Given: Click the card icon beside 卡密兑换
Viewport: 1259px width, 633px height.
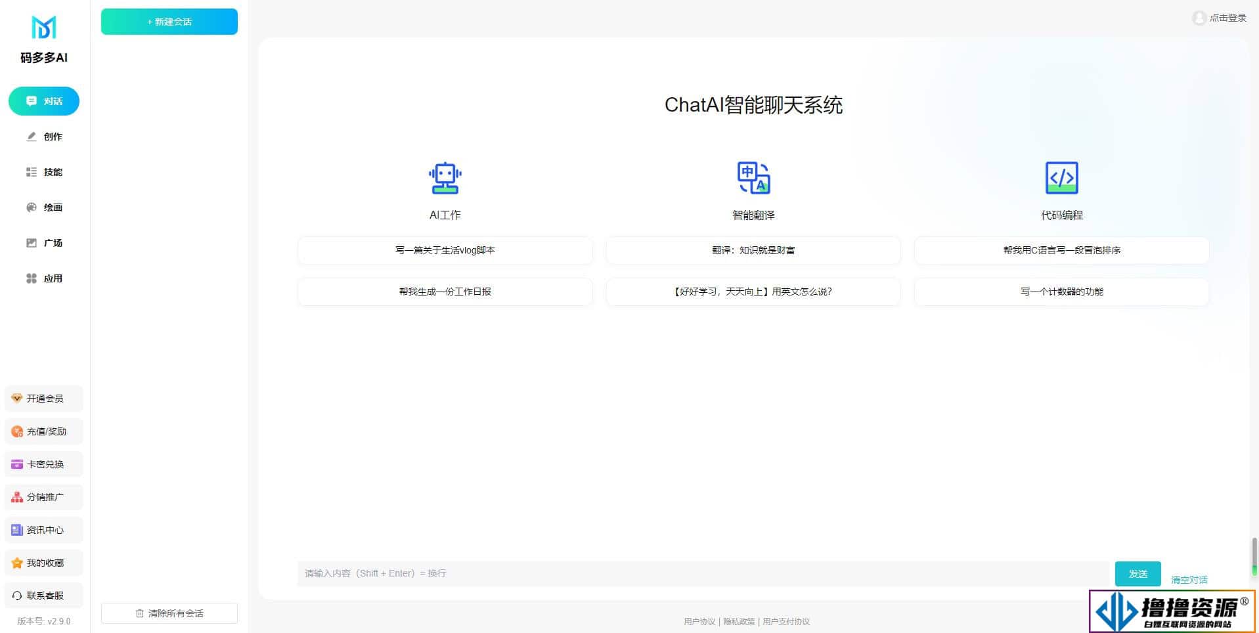Looking at the screenshot, I should click(17, 464).
